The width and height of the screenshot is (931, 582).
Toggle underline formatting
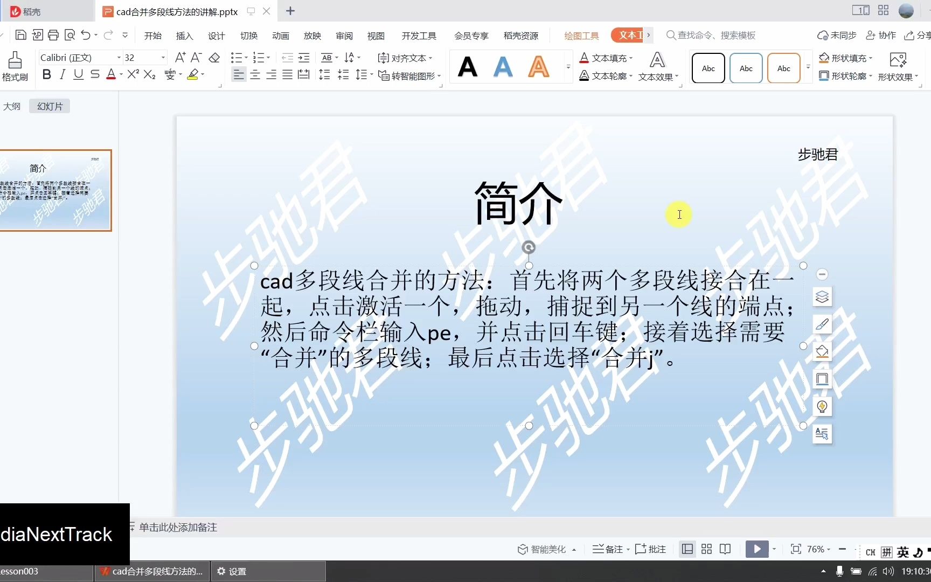tap(78, 74)
